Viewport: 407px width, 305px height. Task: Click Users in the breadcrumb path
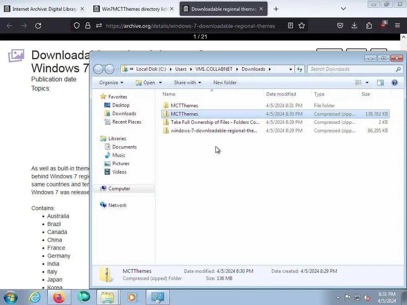click(x=181, y=69)
